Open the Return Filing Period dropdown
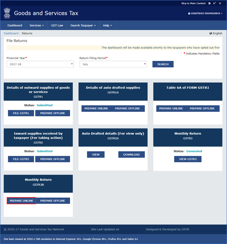 [113, 64]
